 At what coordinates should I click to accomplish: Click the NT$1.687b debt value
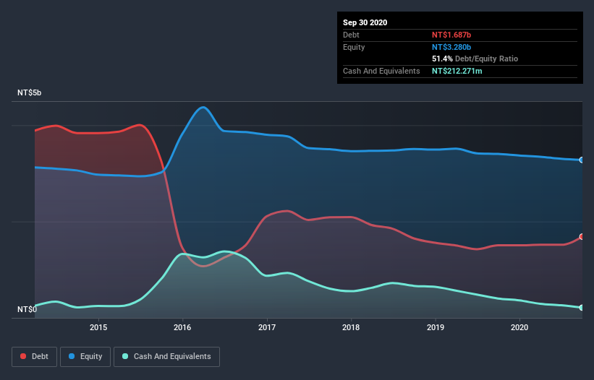[x=451, y=35]
